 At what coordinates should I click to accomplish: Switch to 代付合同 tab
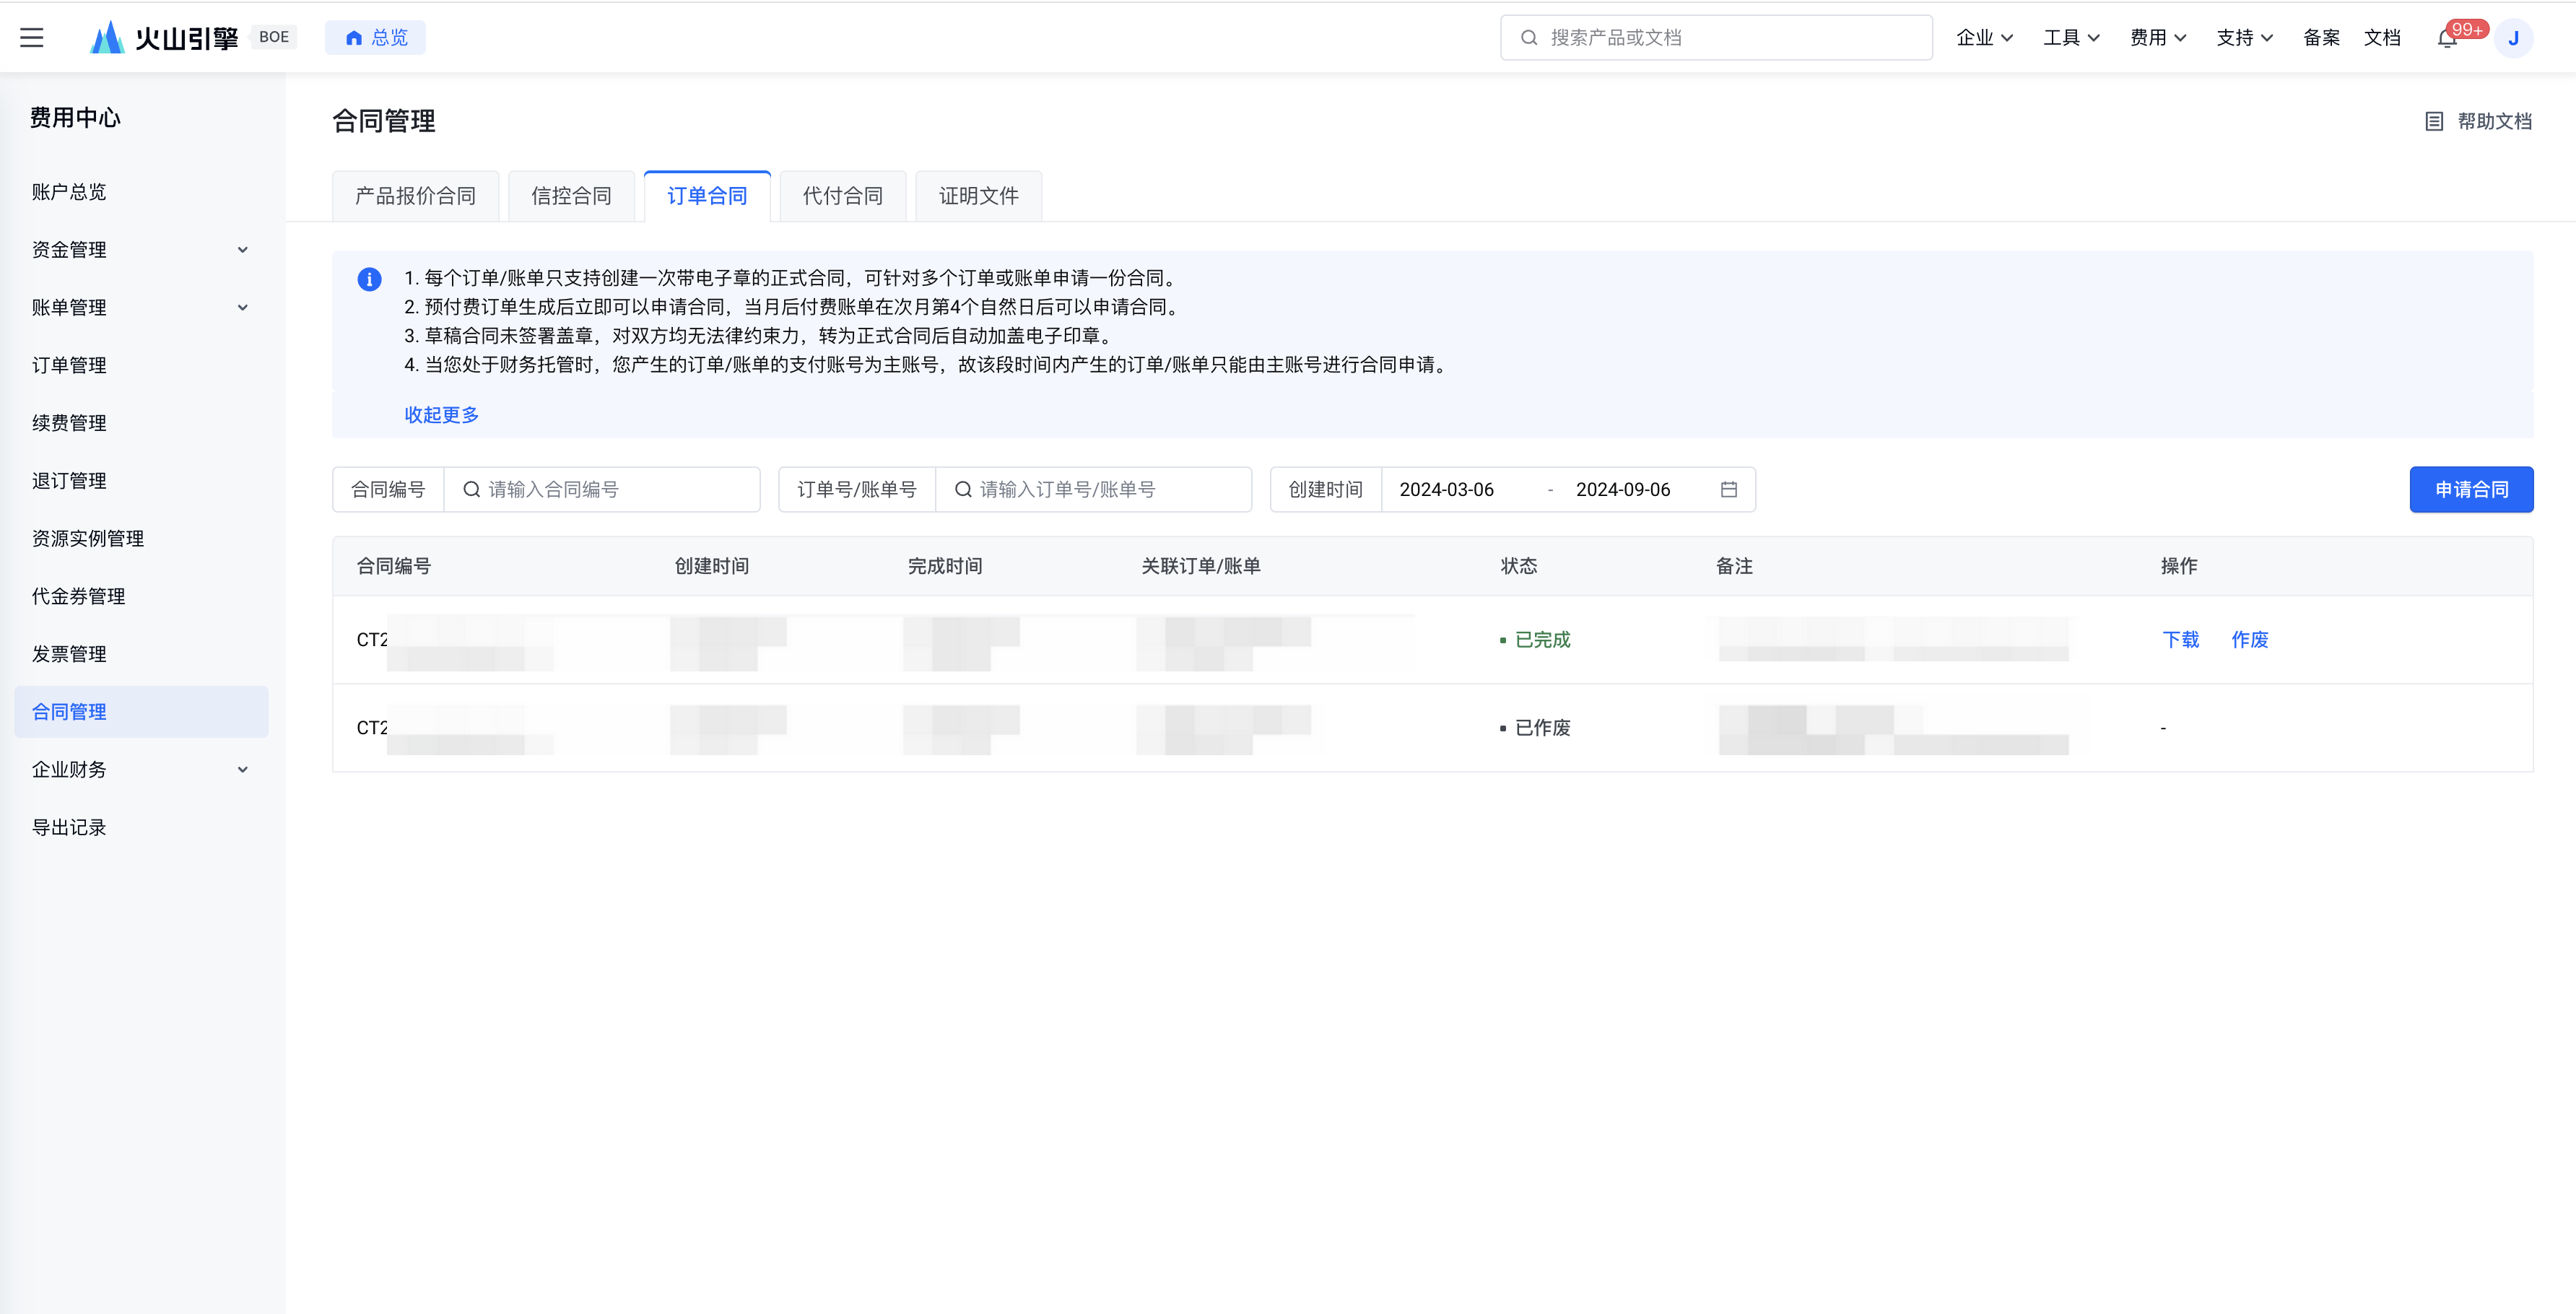point(843,196)
